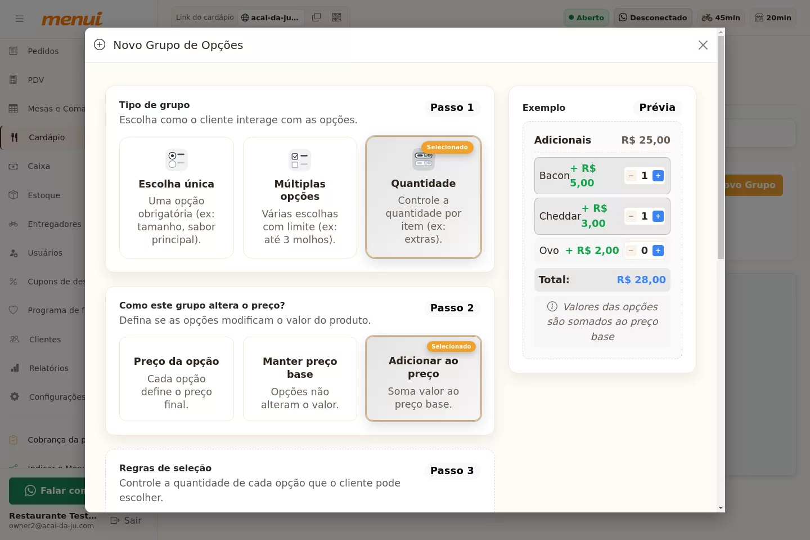Click the Quantidade card icon
Viewport: 810px width, 540px height.
tap(424, 160)
